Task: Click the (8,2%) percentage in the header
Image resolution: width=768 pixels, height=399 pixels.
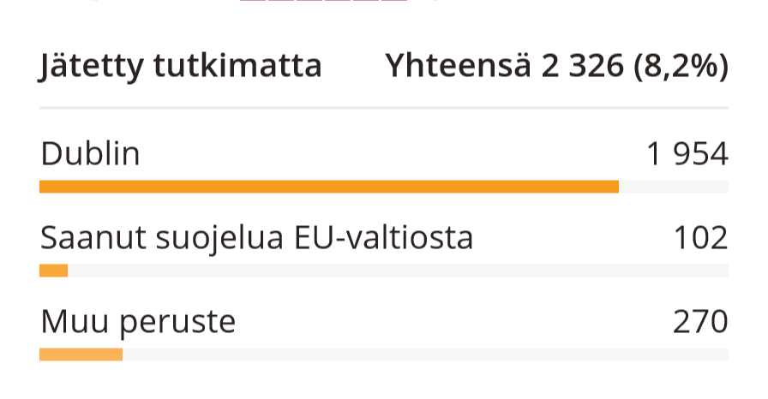Action: tap(681, 66)
